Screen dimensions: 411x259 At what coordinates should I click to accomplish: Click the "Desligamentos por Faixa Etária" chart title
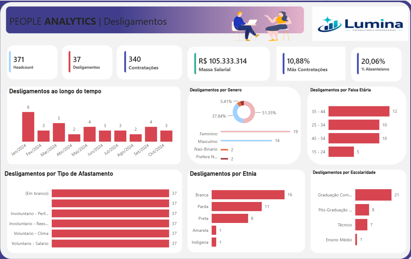coord(340,90)
